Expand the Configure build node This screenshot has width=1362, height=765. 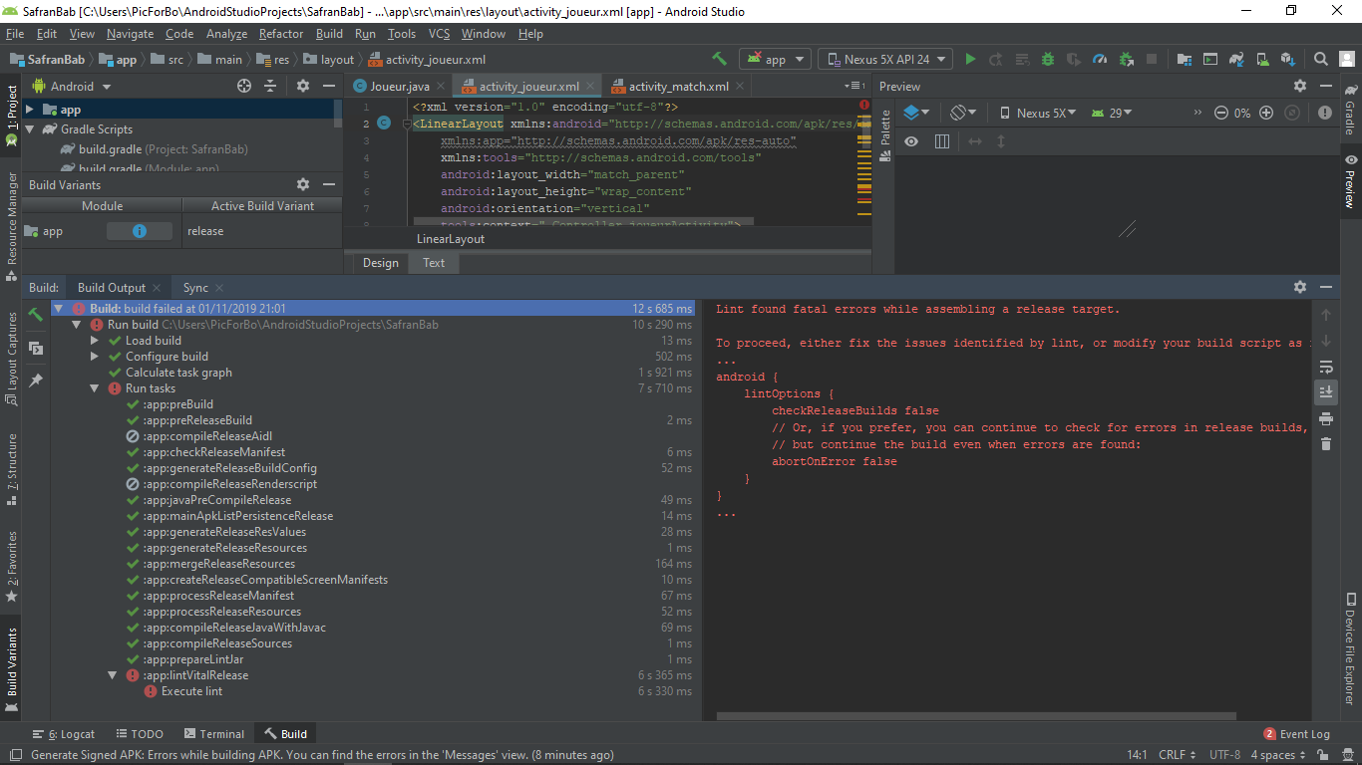[x=95, y=357]
